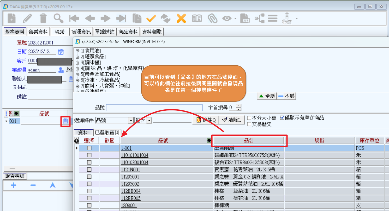Open the 已選取資料 tab

(107, 133)
